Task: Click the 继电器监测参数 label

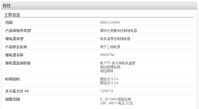Action: 18,63
